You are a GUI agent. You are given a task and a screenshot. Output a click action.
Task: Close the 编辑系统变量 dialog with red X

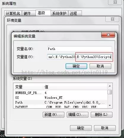point(108,35)
